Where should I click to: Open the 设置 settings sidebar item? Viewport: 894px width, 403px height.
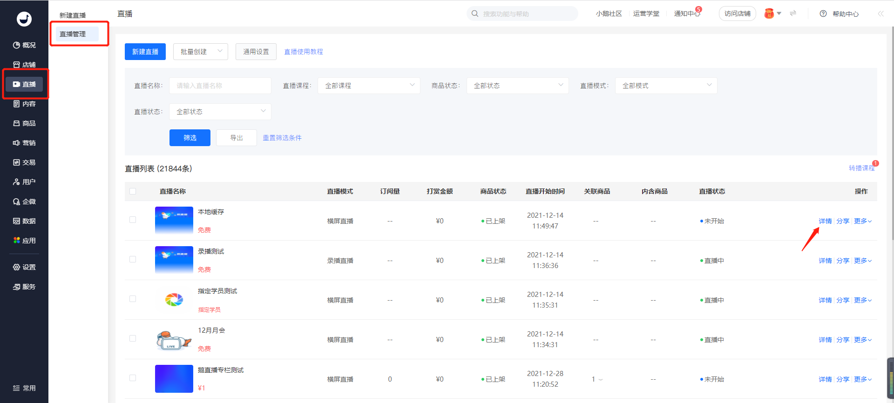coord(24,267)
